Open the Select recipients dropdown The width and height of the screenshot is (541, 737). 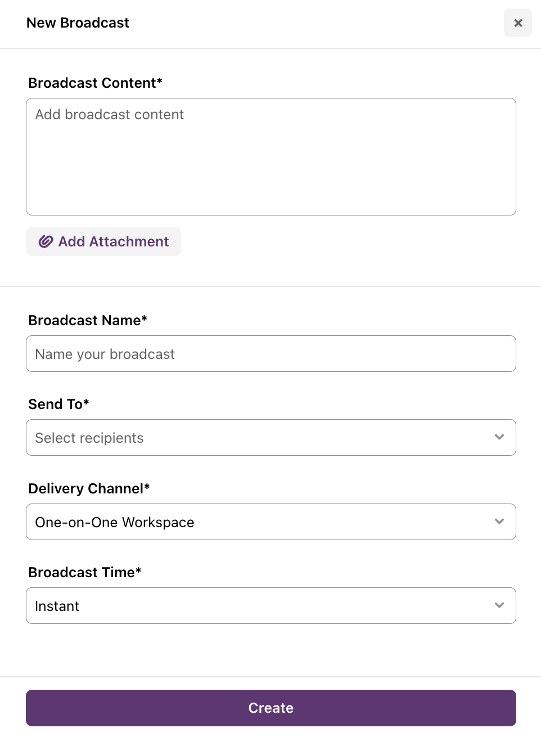[271, 438]
